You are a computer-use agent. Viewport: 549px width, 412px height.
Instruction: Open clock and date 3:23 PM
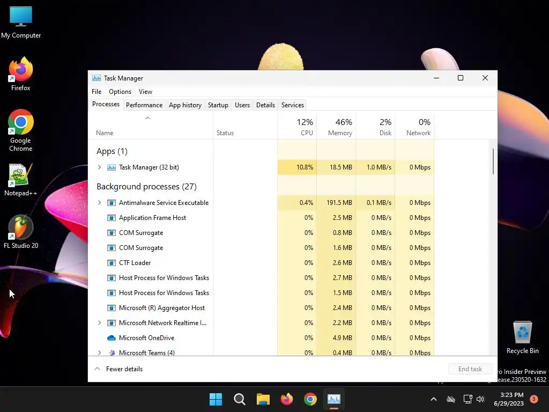point(509,399)
